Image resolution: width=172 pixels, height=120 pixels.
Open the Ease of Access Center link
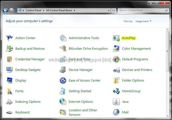point(85,81)
